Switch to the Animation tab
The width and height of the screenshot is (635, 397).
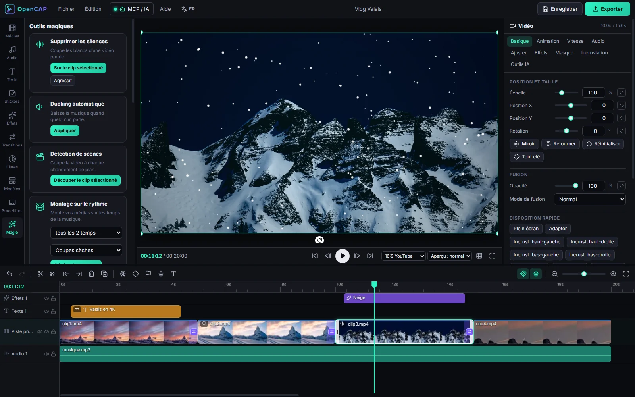click(548, 41)
